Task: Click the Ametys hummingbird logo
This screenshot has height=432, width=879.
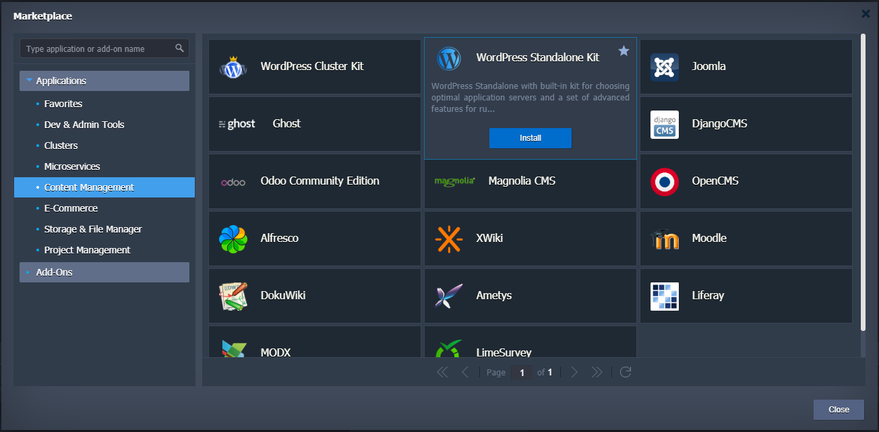Action: click(449, 296)
